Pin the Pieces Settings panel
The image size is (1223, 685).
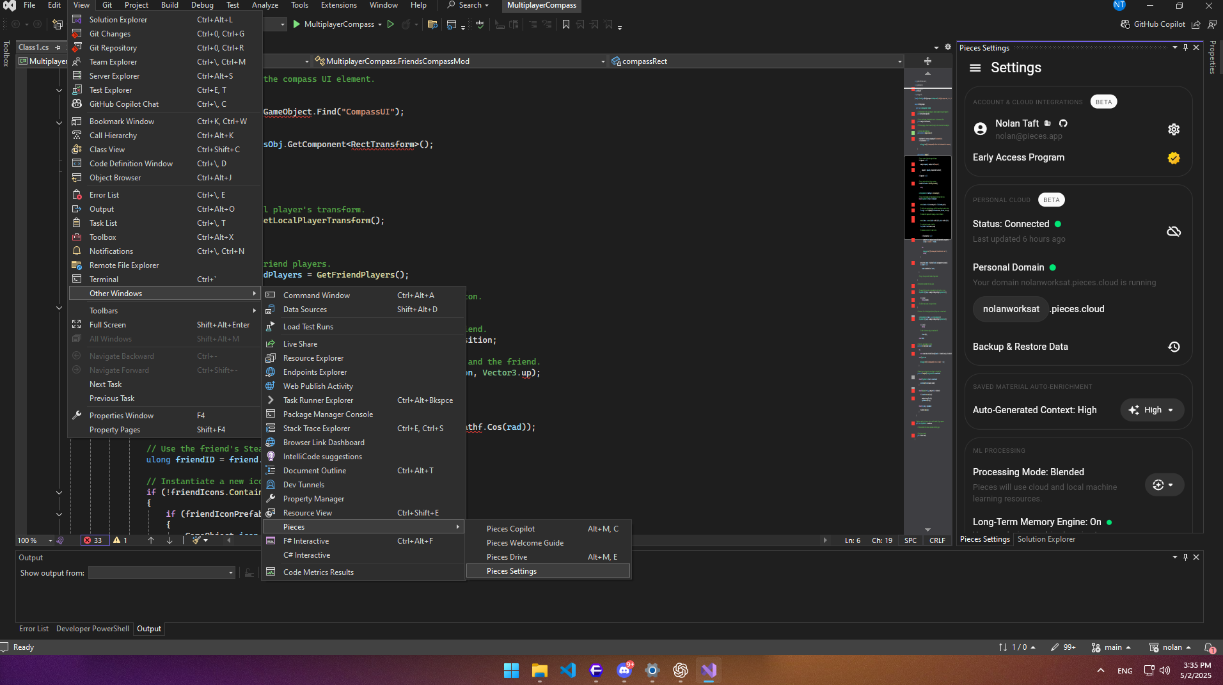1185,47
